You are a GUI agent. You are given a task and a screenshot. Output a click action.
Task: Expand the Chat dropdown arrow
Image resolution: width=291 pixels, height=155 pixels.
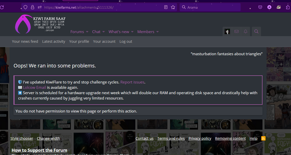(x=104, y=32)
